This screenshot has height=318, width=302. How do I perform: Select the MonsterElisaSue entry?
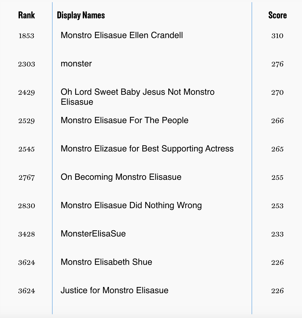[x=93, y=234]
